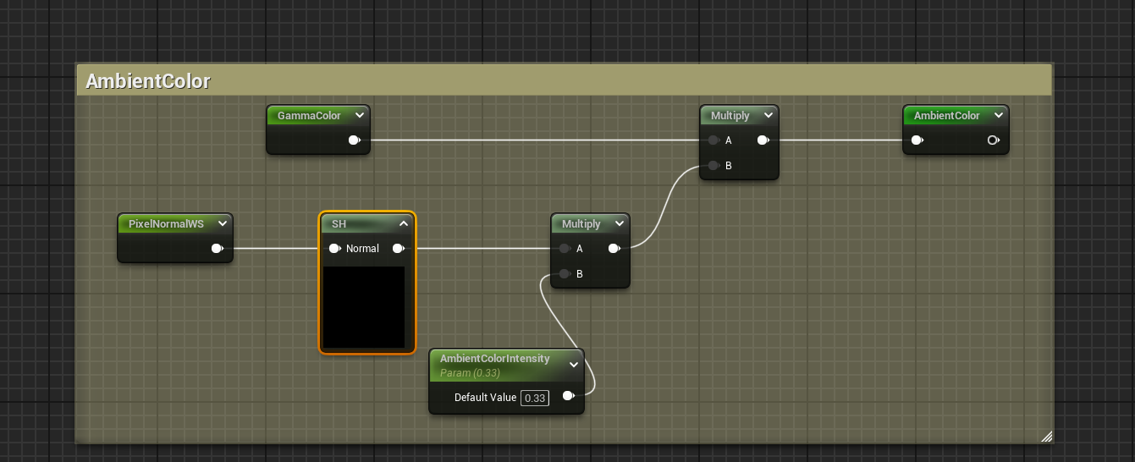Collapse the SH node preview arrow
This screenshot has width=1135, height=462.
point(404,224)
